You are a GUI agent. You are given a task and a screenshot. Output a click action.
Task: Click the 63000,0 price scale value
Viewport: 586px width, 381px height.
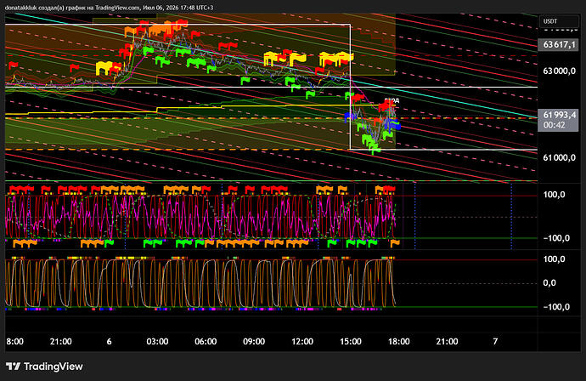tap(559, 71)
